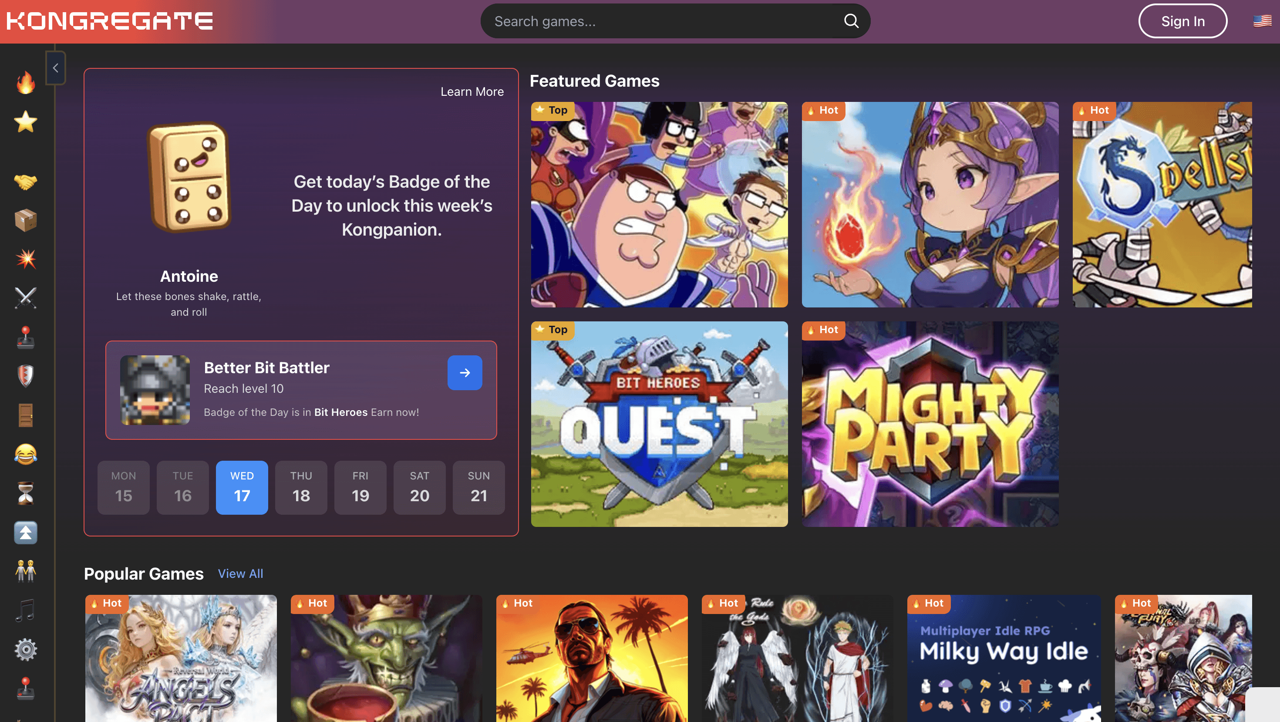This screenshot has height=722, width=1280.
Task: Click the Sign In button
Action: tap(1182, 21)
